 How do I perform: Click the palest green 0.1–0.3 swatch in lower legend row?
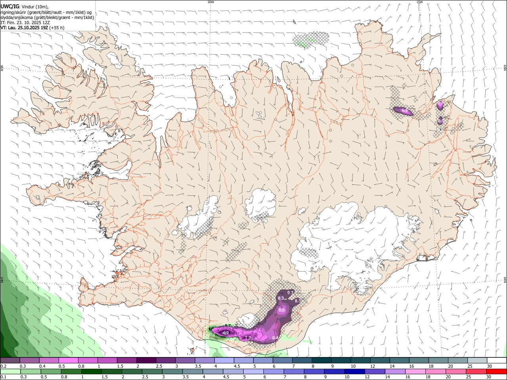10,371
